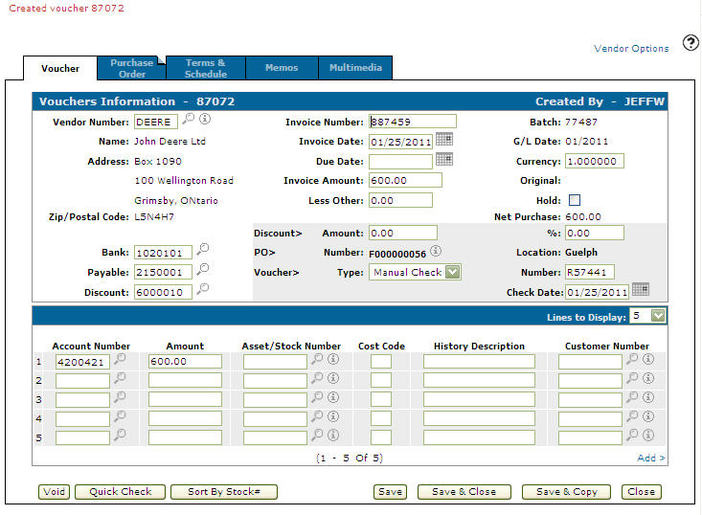Lookup Bank account with magnifier icon

tap(203, 249)
